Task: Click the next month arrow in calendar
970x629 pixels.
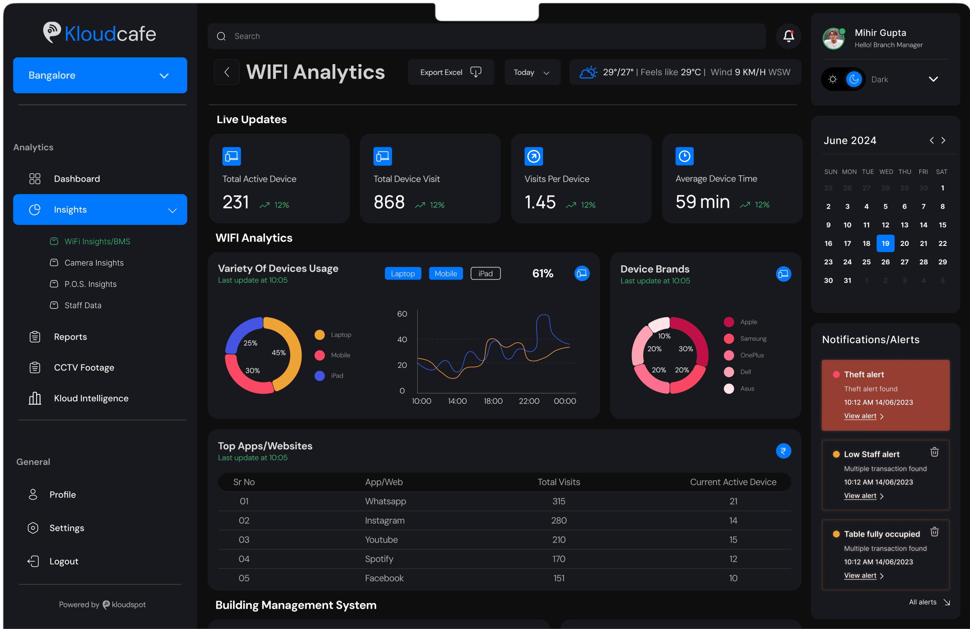Action: click(943, 140)
